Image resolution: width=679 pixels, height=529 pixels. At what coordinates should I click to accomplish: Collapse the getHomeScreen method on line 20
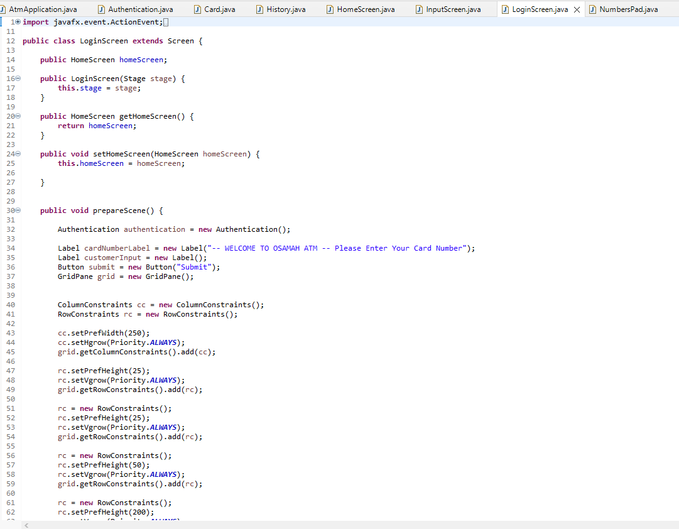pyautogui.click(x=17, y=116)
